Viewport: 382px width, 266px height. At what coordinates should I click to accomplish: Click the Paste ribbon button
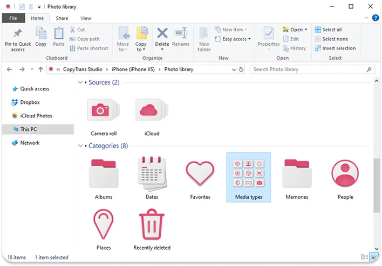59,37
